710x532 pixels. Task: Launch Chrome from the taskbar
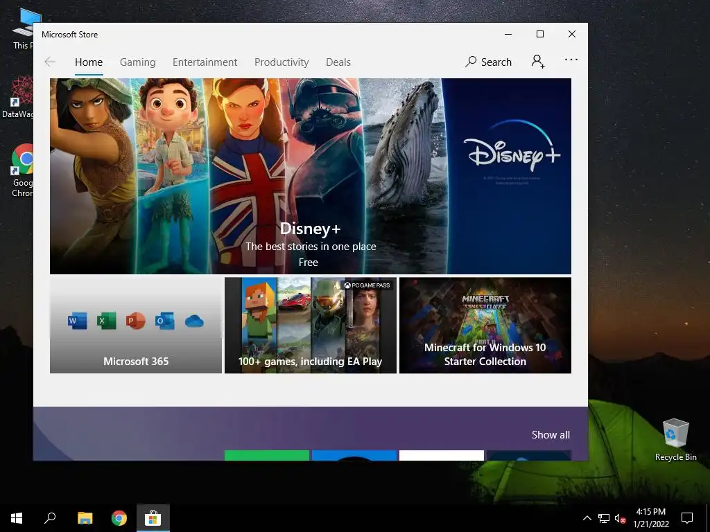[x=119, y=518]
